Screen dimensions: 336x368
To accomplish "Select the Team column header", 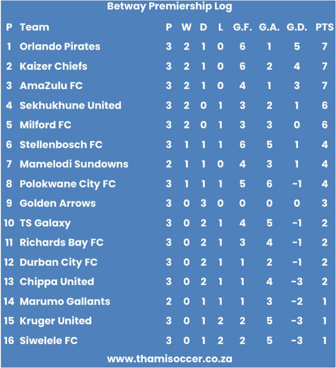I will pos(35,27).
